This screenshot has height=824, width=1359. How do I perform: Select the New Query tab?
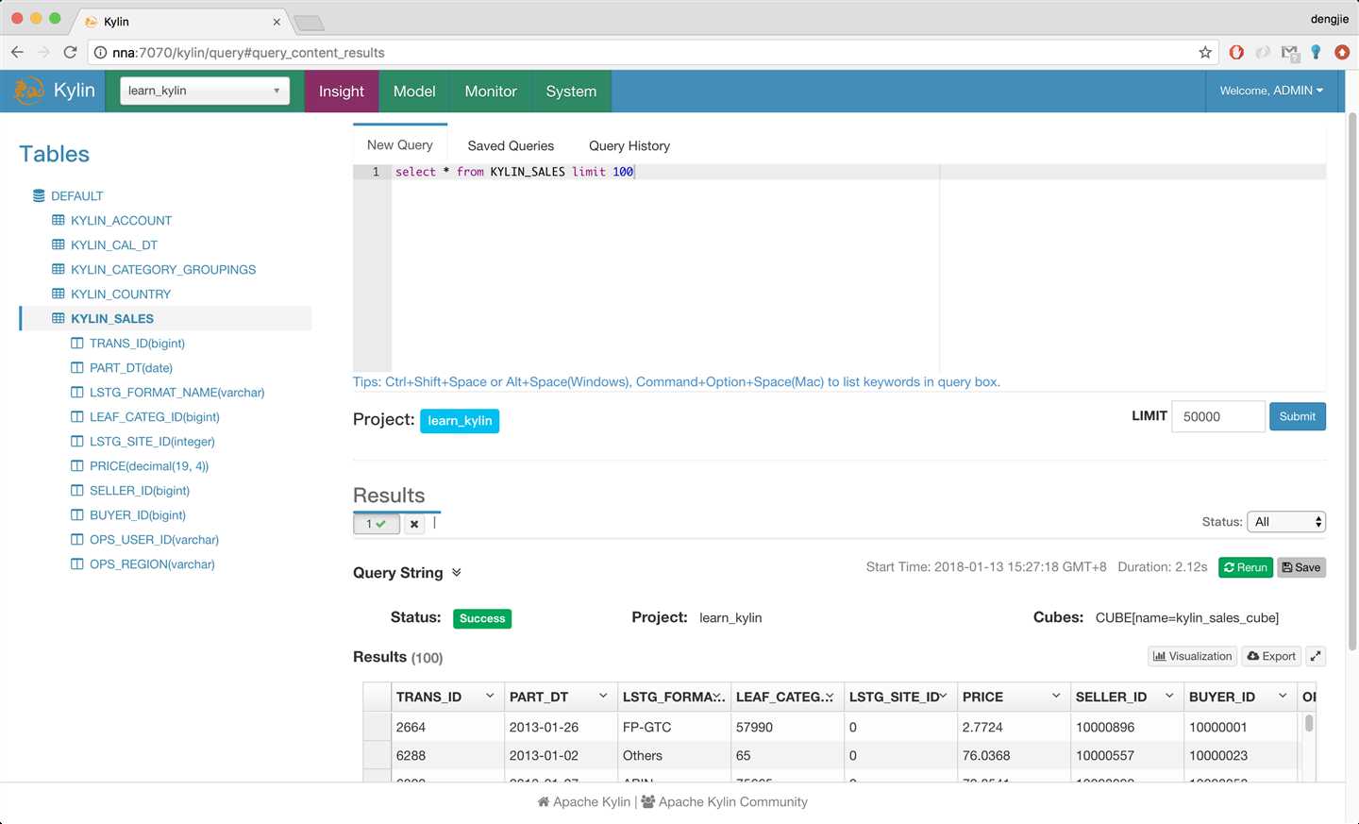tap(400, 144)
